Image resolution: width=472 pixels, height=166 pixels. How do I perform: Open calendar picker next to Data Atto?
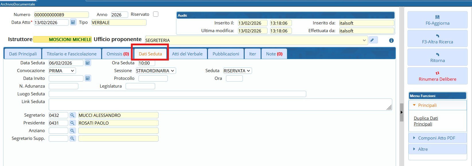click(x=73, y=22)
